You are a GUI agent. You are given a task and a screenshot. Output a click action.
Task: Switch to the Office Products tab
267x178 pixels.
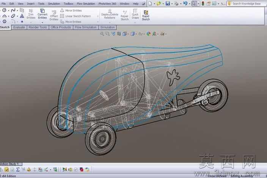pos(61,27)
